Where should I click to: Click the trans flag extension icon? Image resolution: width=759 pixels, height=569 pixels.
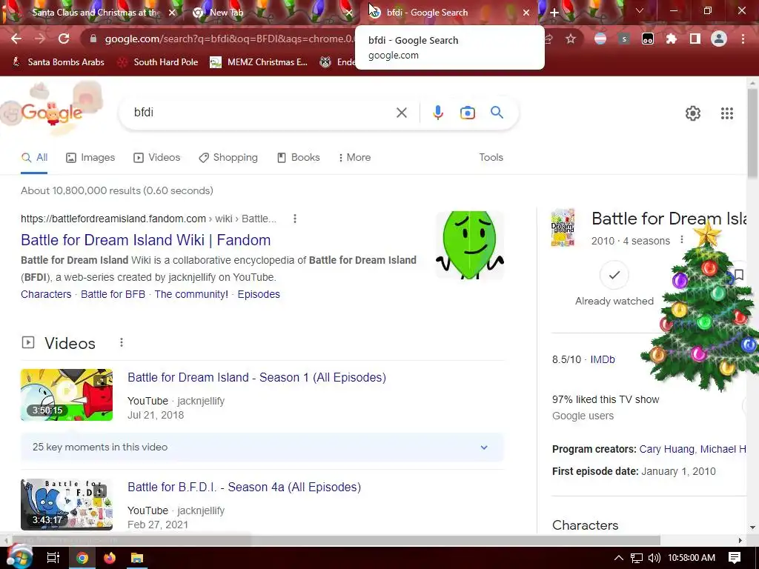click(x=600, y=39)
